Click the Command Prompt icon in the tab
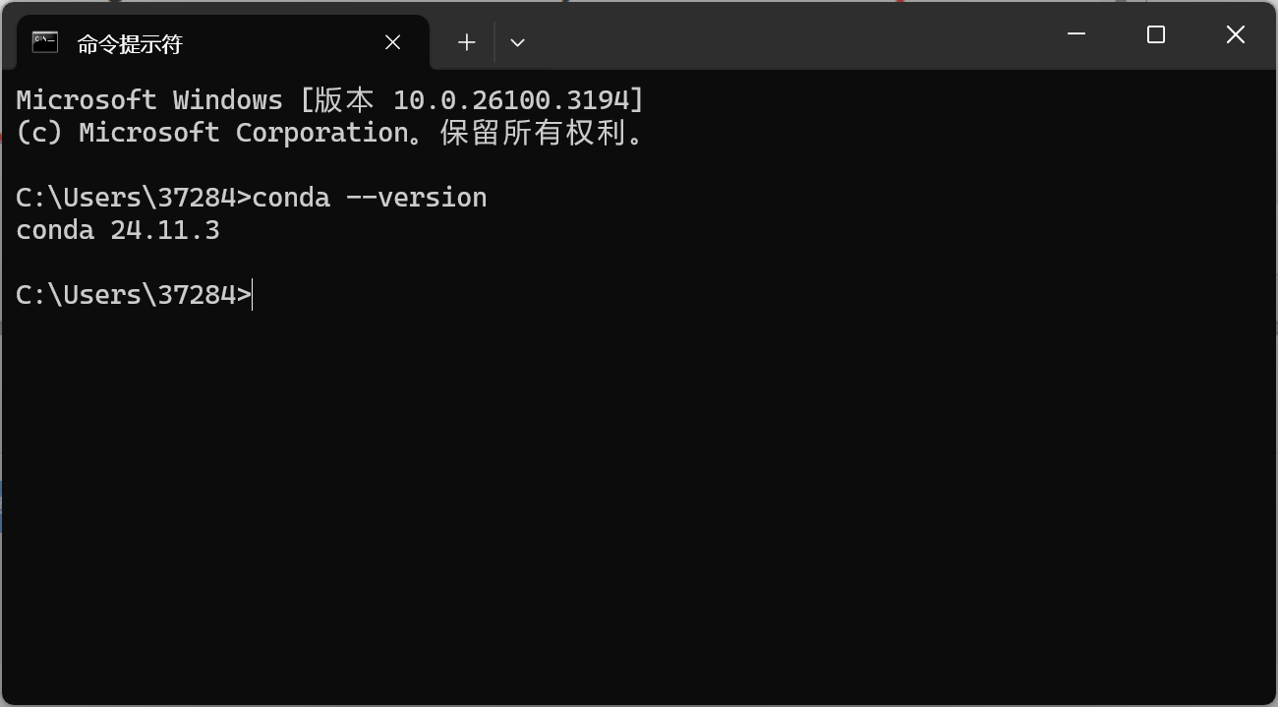Viewport: 1278px width, 707px height. [45, 42]
